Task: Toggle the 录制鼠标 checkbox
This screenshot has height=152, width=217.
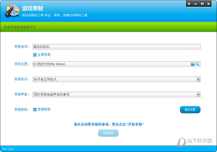Action: pos(35,110)
